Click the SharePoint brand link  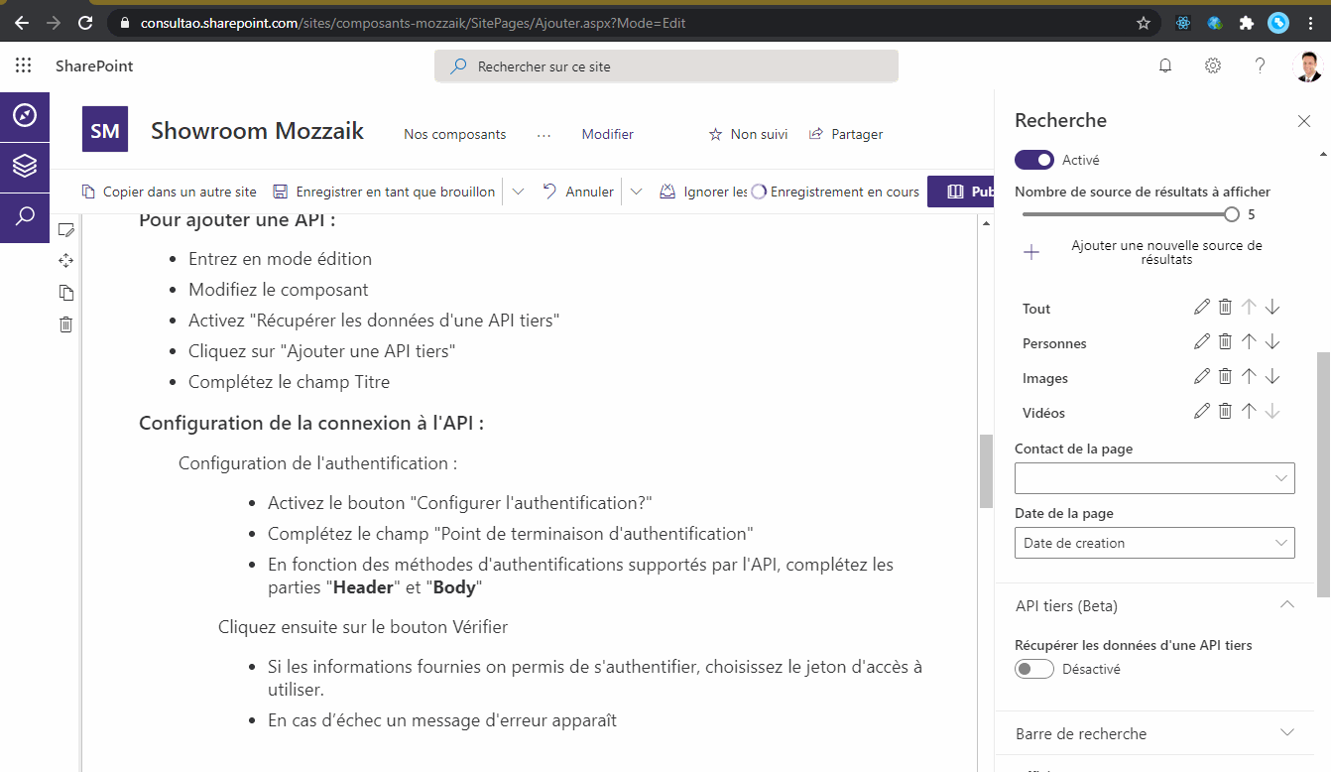tap(94, 65)
